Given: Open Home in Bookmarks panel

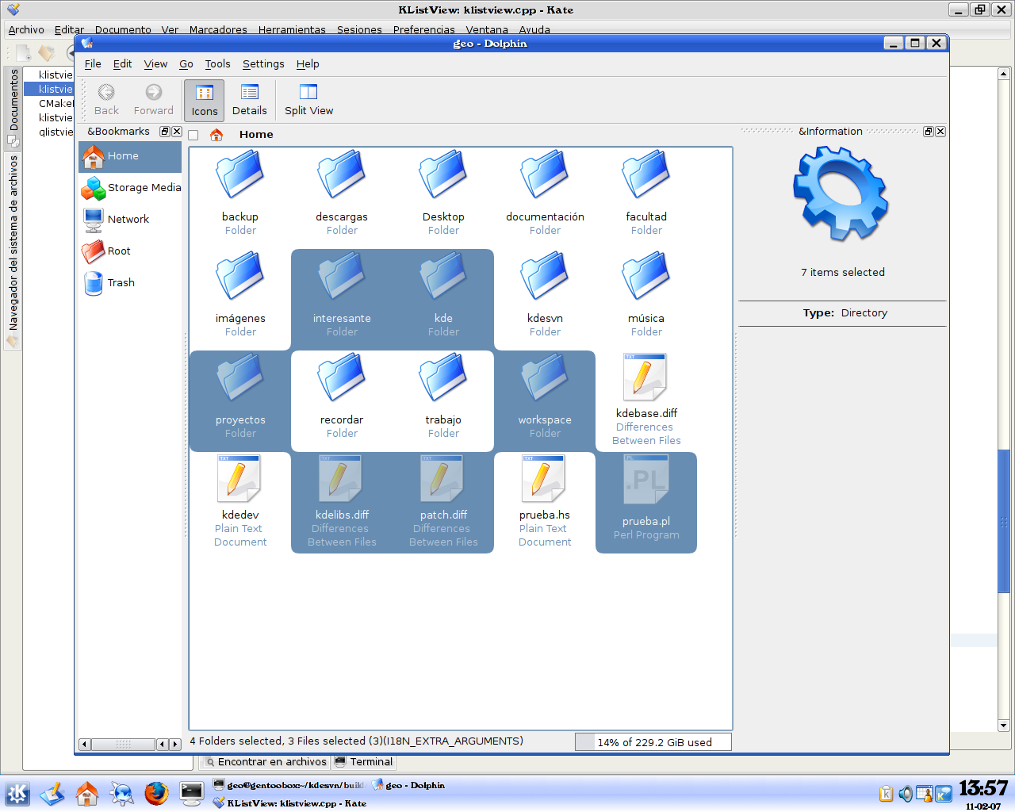Looking at the screenshot, I should click(x=130, y=156).
